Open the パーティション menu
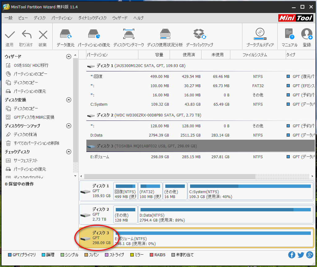The height and width of the screenshot is (267, 317). point(62,18)
